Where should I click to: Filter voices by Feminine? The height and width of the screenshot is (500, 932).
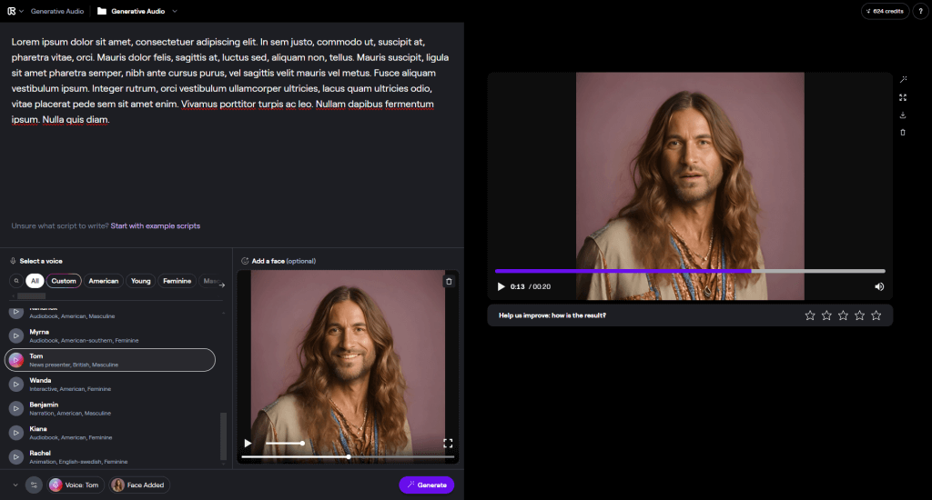pos(177,281)
